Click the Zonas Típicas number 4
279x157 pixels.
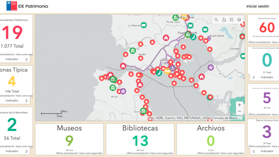(12, 81)
